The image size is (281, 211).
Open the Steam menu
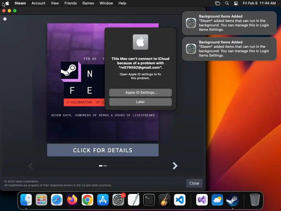[x=20, y=3]
